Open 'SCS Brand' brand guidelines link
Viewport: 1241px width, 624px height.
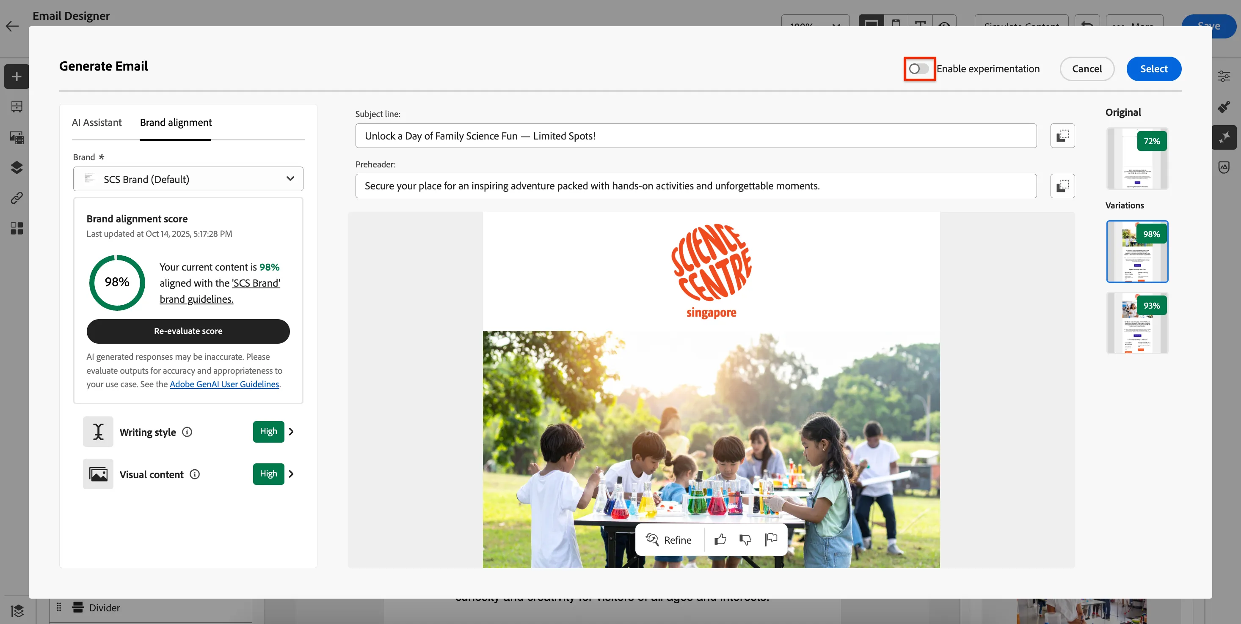(220, 290)
